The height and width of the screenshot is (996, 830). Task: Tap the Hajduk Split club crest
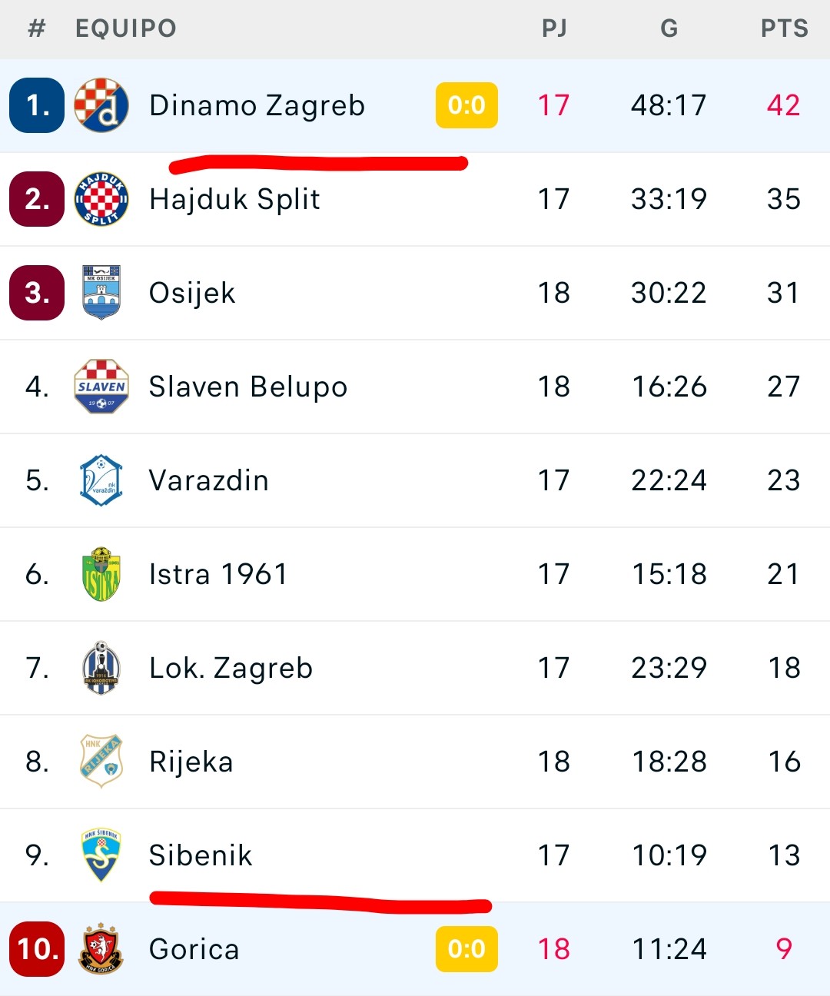pyautogui.click(x=101, y=199)
